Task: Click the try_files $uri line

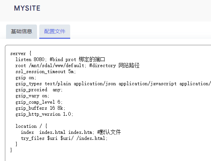Action: (64, 138)
